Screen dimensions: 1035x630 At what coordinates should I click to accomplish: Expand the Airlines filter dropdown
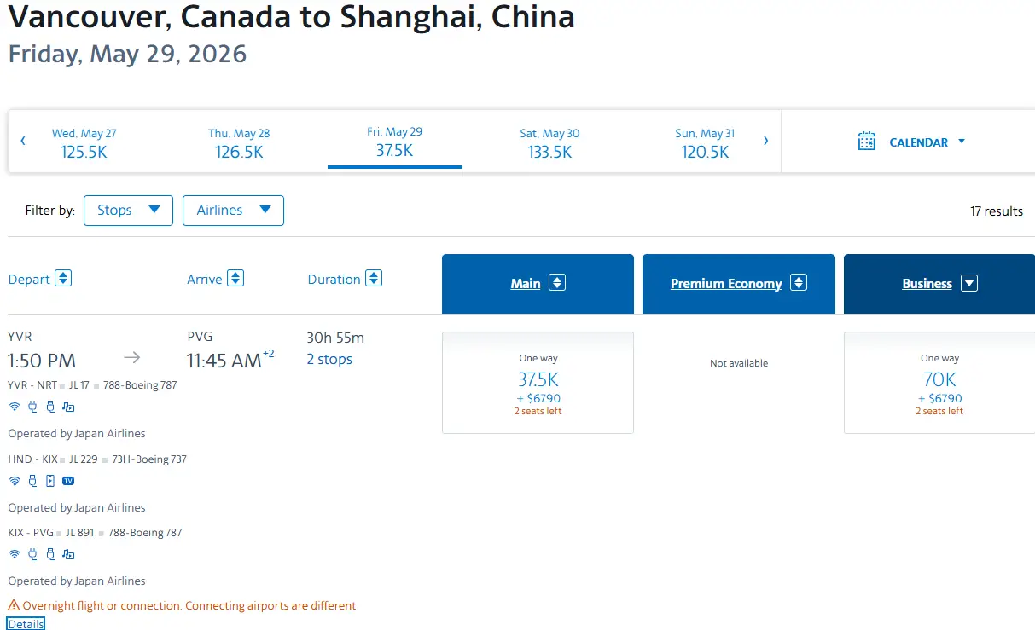(x=233, y=211)
